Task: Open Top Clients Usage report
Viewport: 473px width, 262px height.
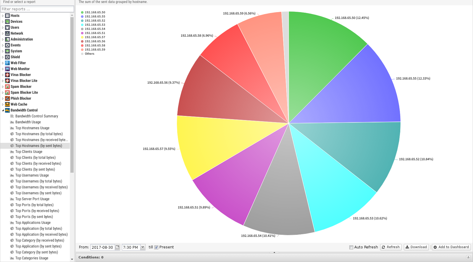Action: [x=29, y=152]
